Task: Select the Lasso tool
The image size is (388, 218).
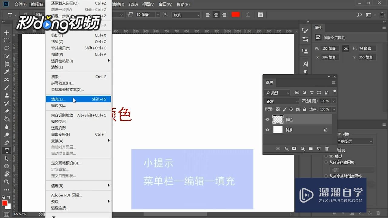Action: click(7, 48)
